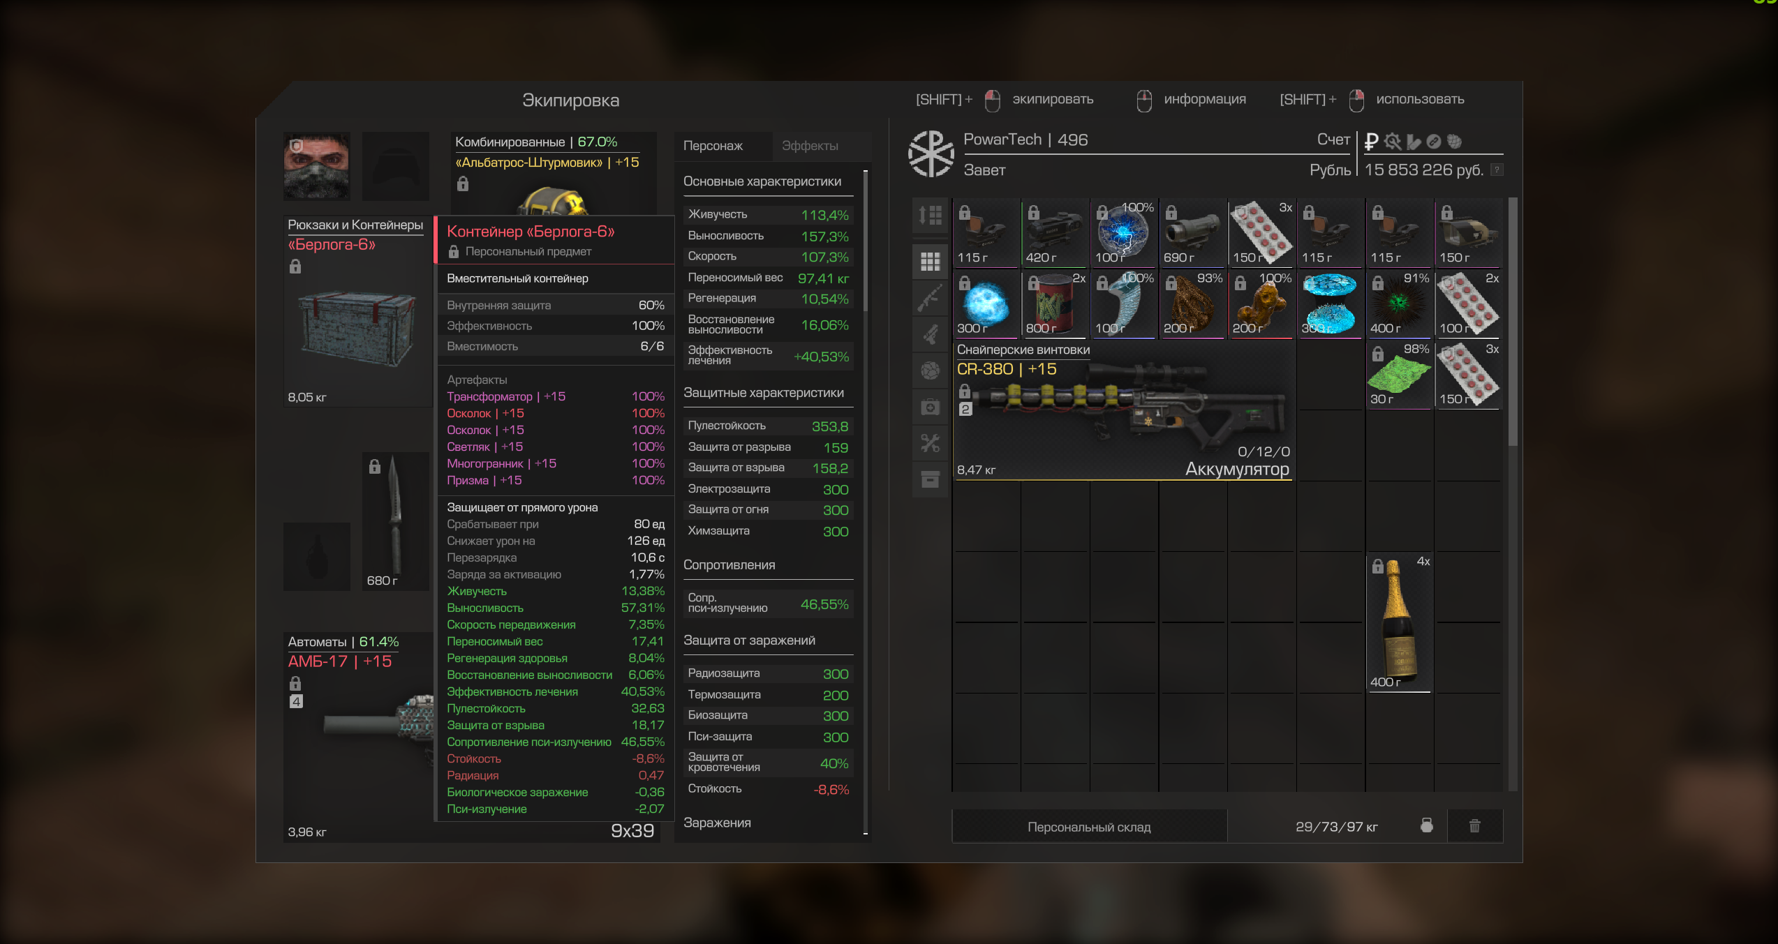Select the black urchin artifact at 91%
The width and height of the screenshot is (1778, 944).
1398,304
